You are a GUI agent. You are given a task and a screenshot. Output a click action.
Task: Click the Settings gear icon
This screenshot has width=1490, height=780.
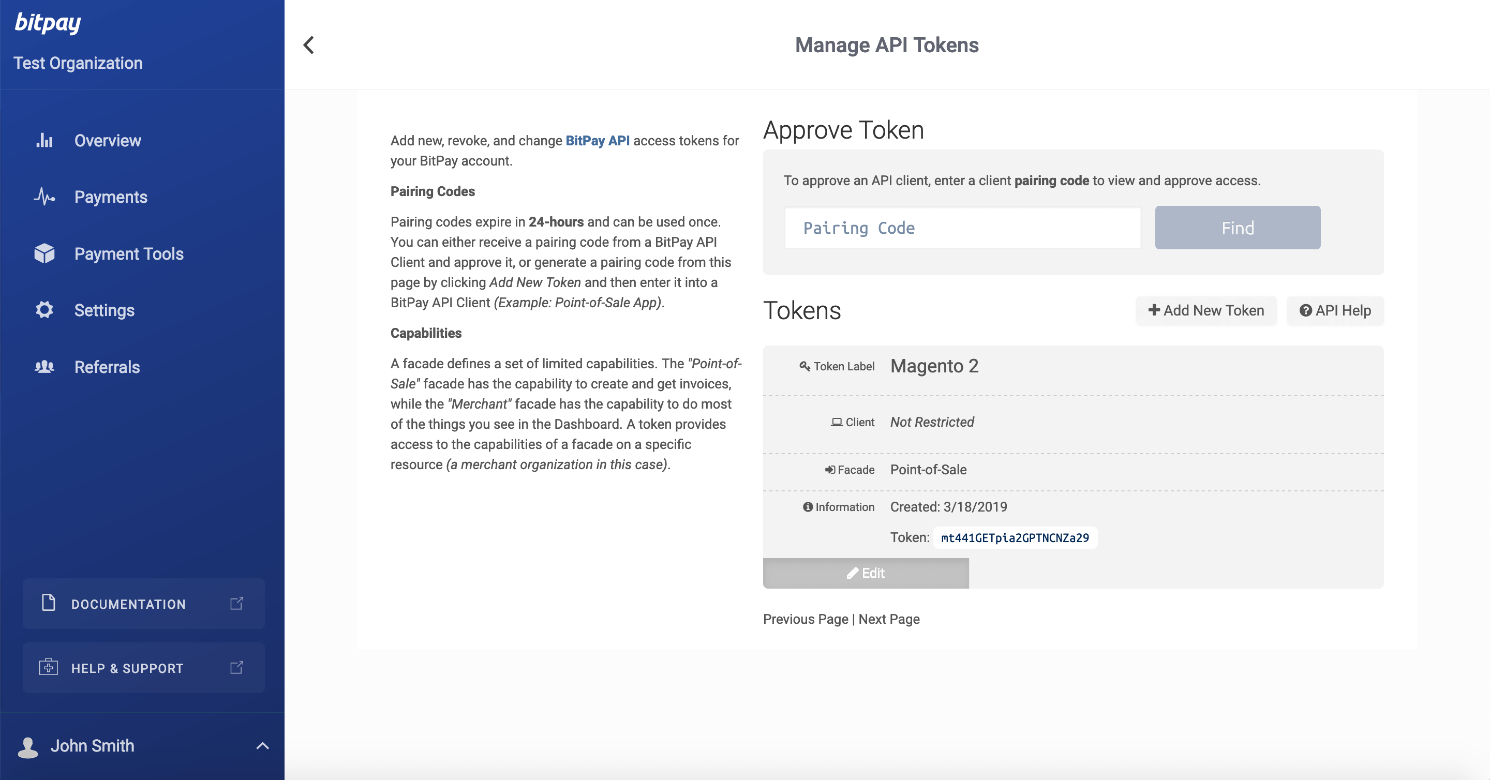click(x=44, y=310)
